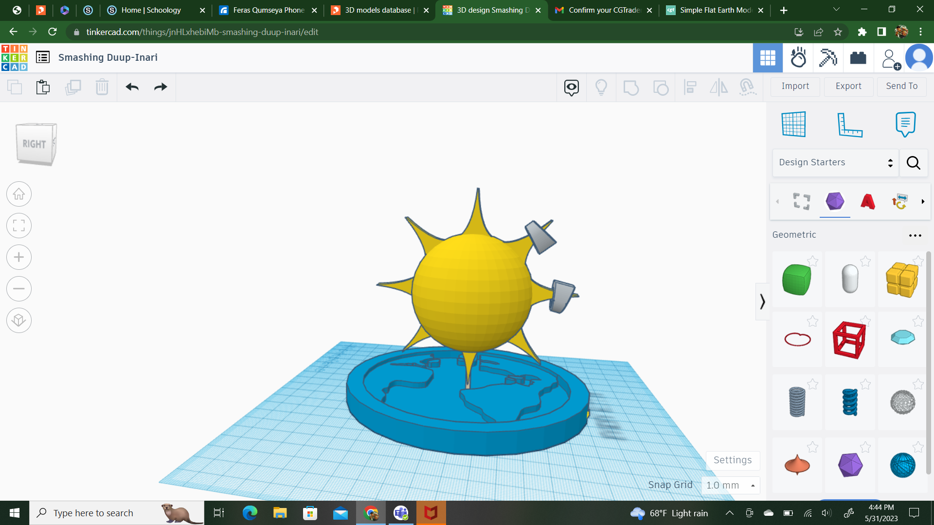Undo the last action
934x525 pixels.
point(132,87)
